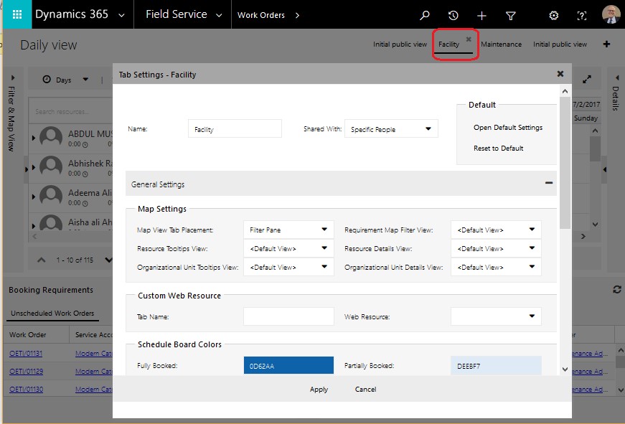The height and width of the screenshot is (424, 625).
Task: Open the settings gear icon
Action: pos(554,16)
